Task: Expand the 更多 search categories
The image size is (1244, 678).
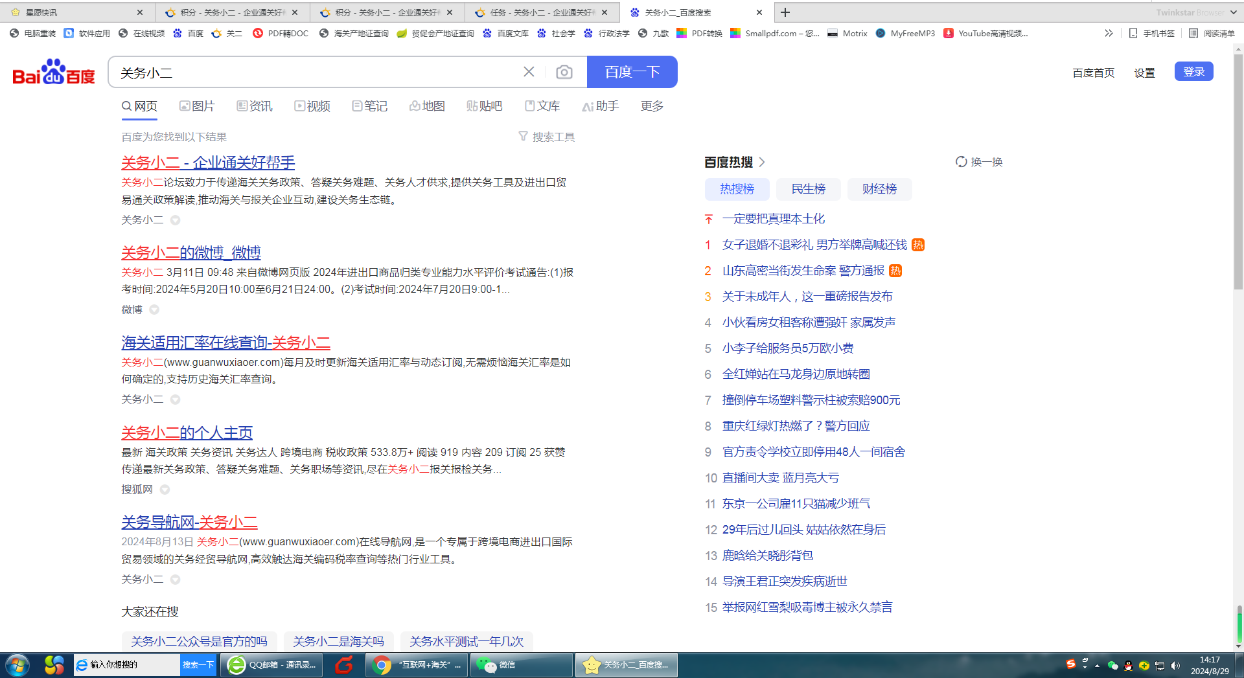Action: tap(652, 106)
